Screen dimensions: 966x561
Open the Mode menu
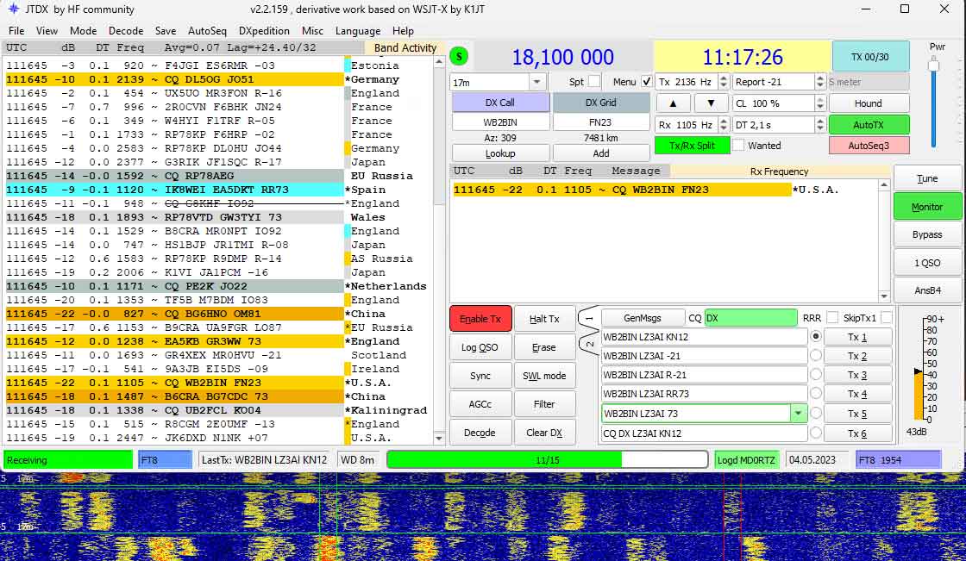[83, 31]
